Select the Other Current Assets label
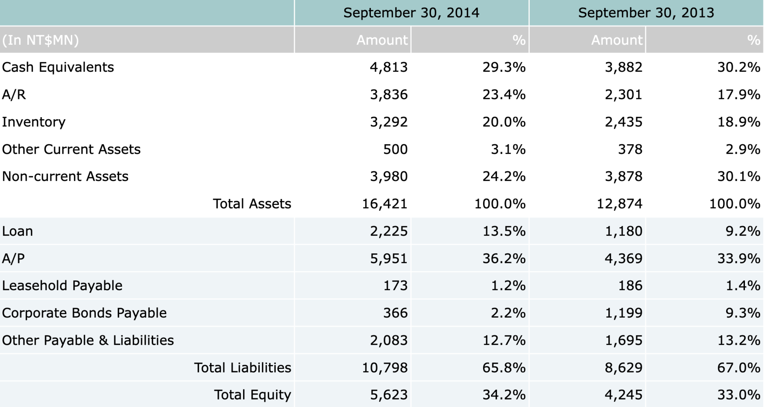764x407 pixels. tap(71, 149)
